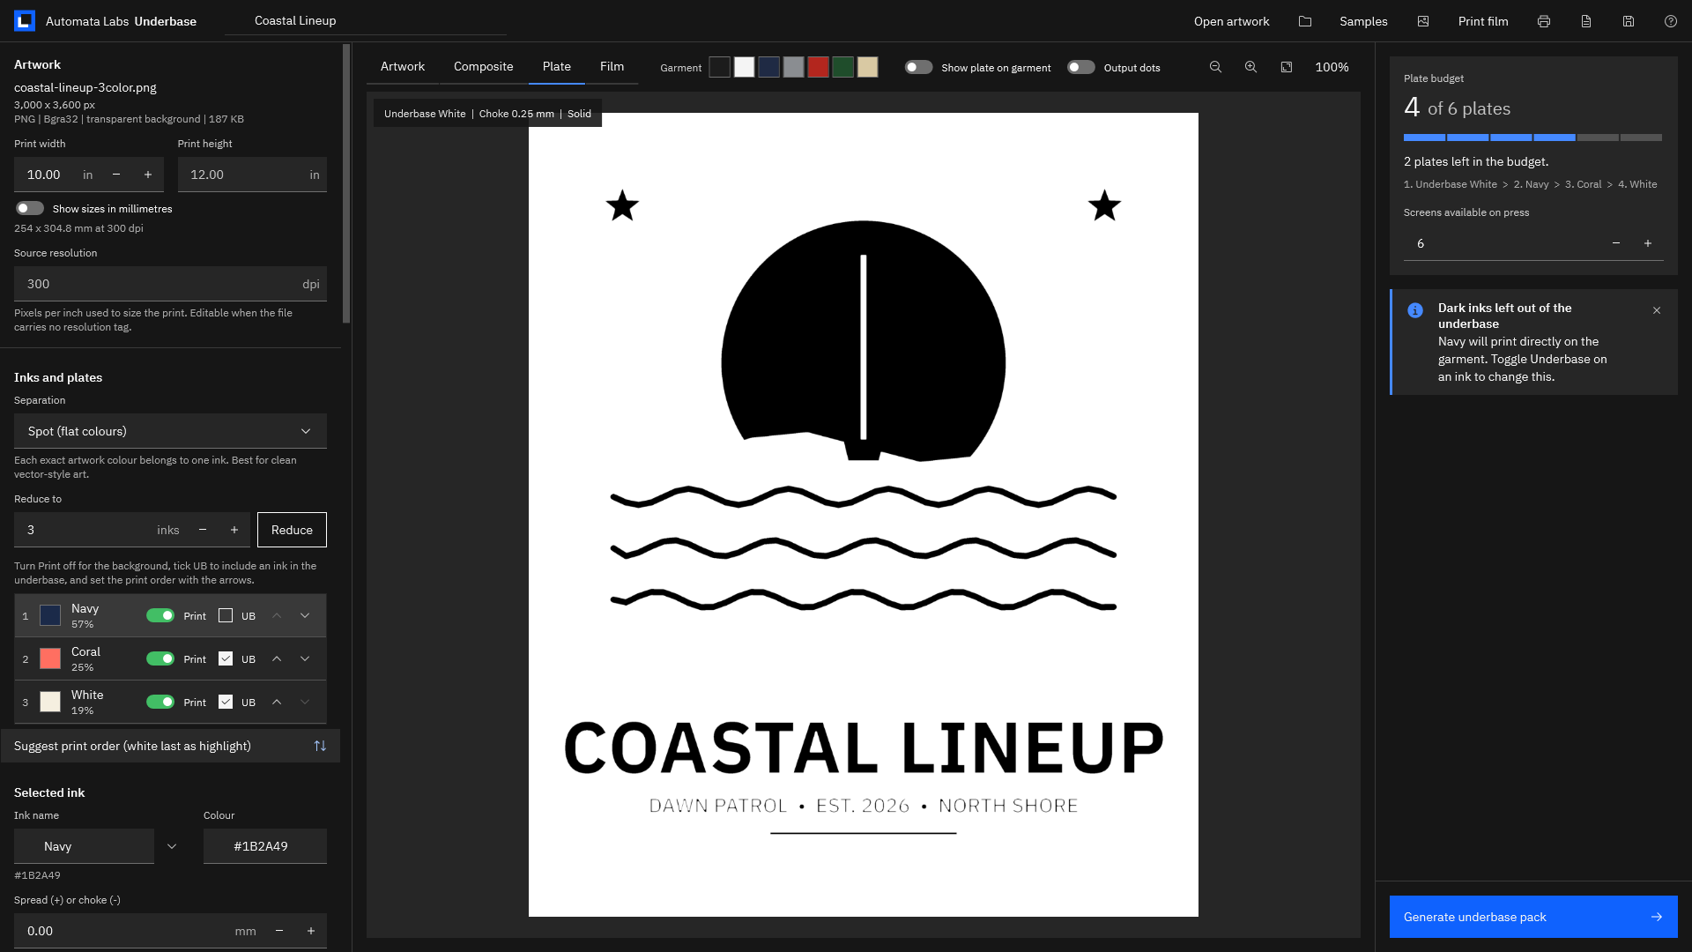
Task: Click Generate underbase pack
Action: [x=1533, y=917]
